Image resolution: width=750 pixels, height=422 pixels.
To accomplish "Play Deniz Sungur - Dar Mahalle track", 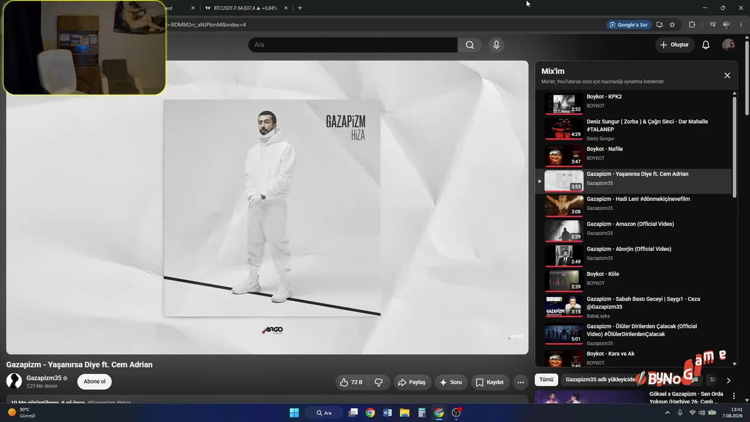I will 635,130.
